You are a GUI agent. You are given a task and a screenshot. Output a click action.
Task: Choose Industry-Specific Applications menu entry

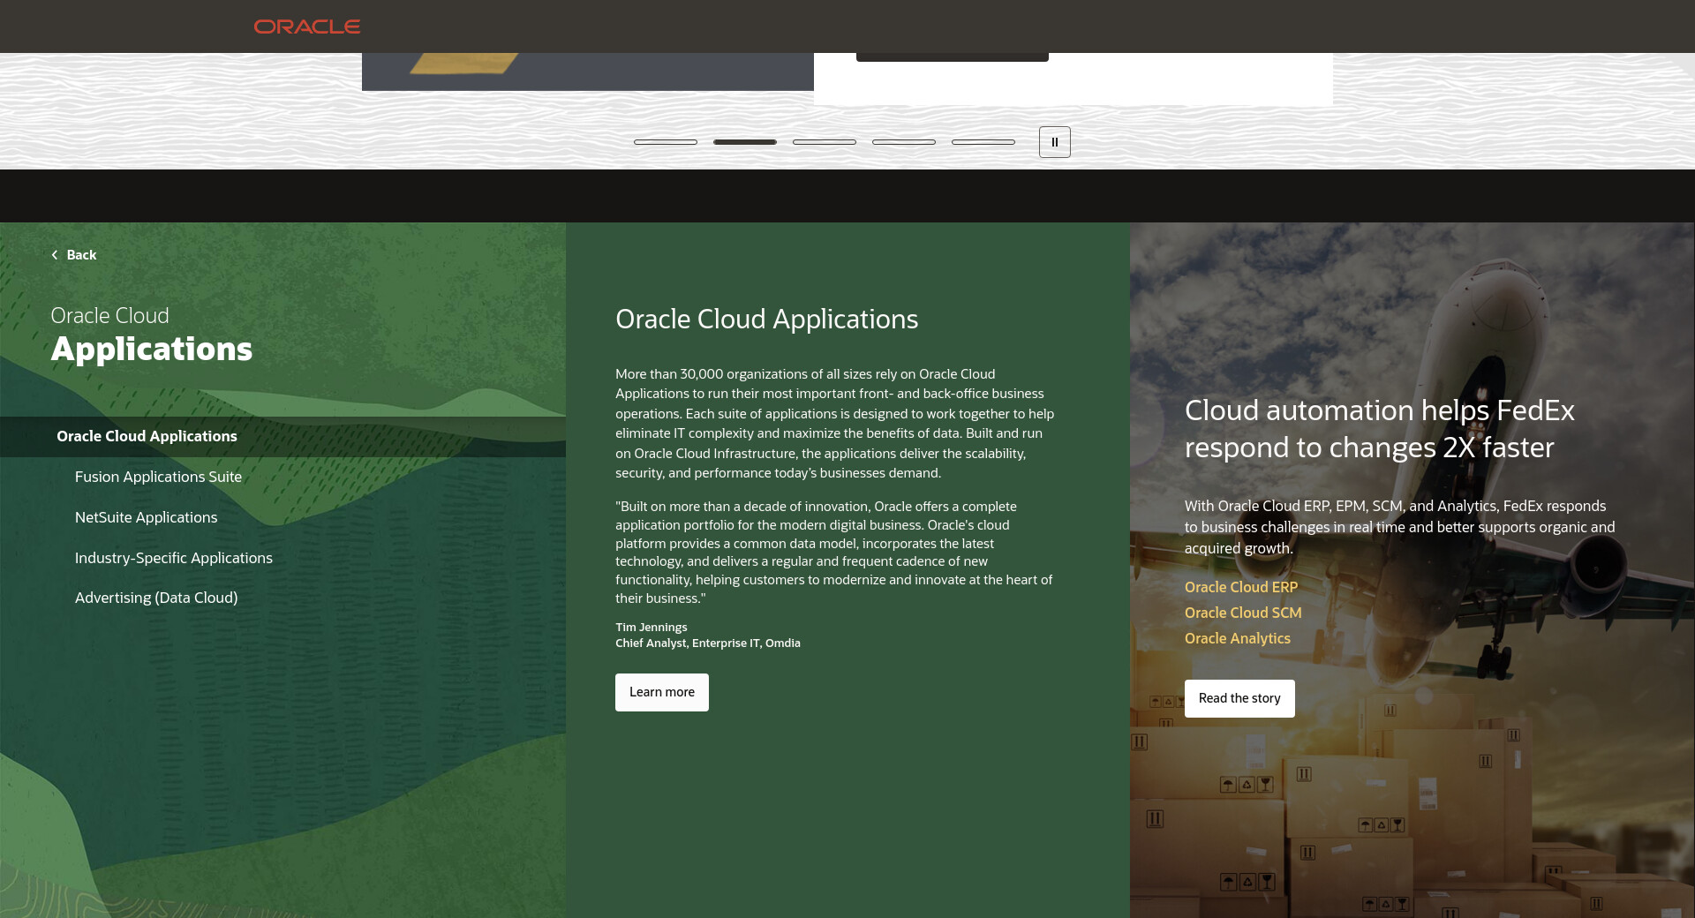pos(174,558)
